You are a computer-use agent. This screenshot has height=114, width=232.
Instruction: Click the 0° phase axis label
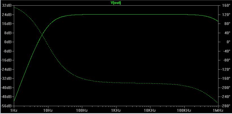pos(228,42)
